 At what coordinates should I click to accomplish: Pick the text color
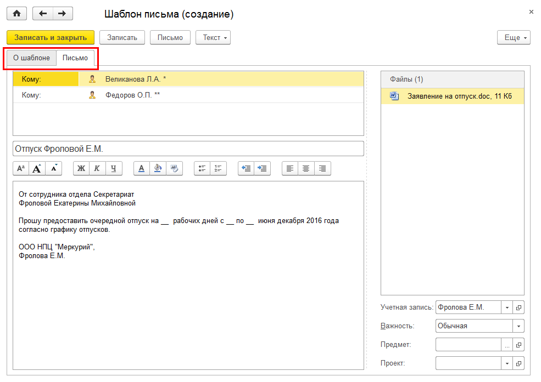click(142, 168)
